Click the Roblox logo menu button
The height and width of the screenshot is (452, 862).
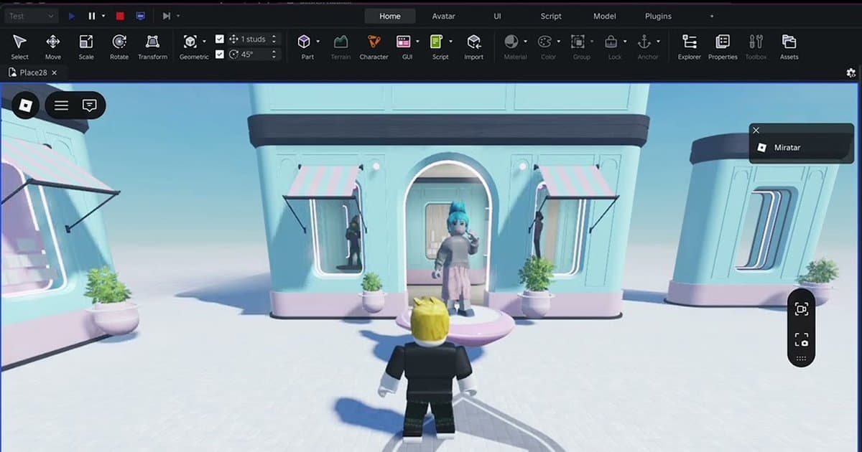tap(25, 105)
